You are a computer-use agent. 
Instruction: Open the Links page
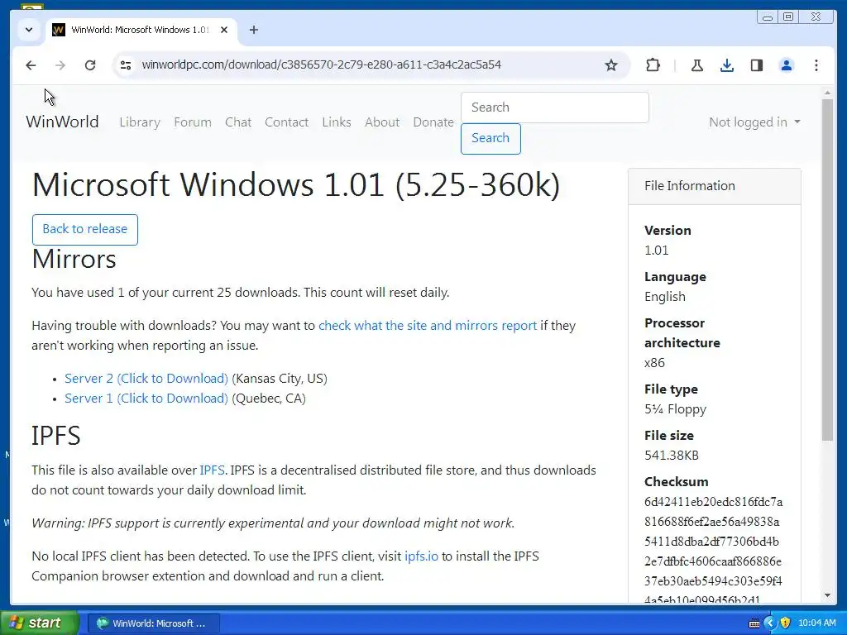coord(337,122)
